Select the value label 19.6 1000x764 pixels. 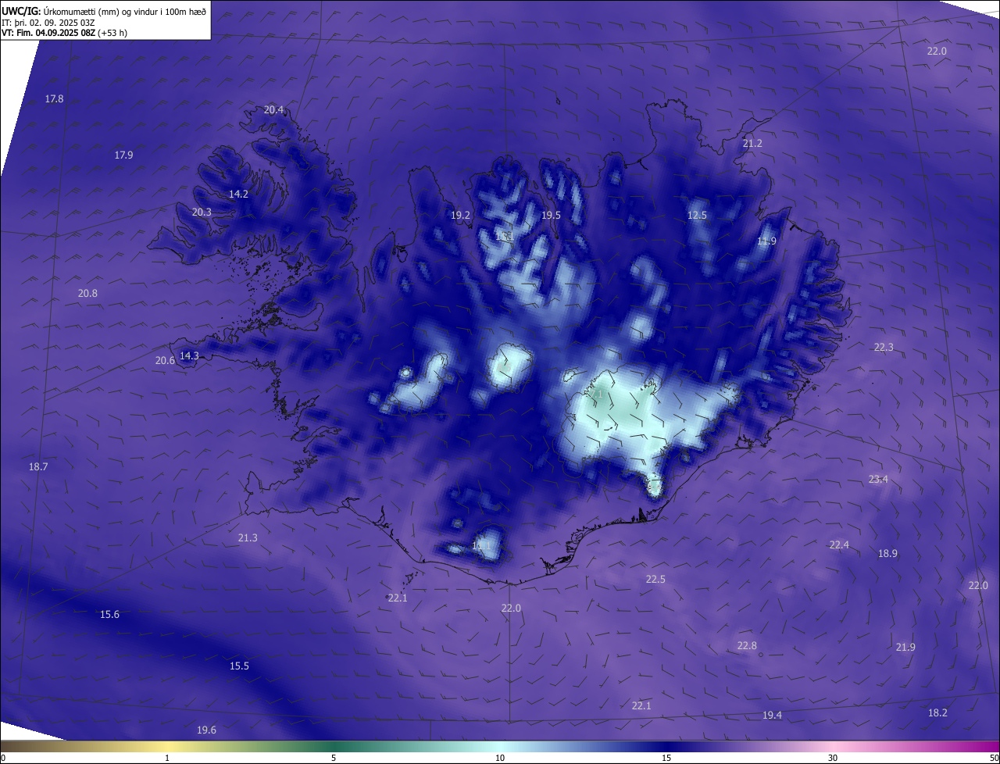tap(206, 730)
